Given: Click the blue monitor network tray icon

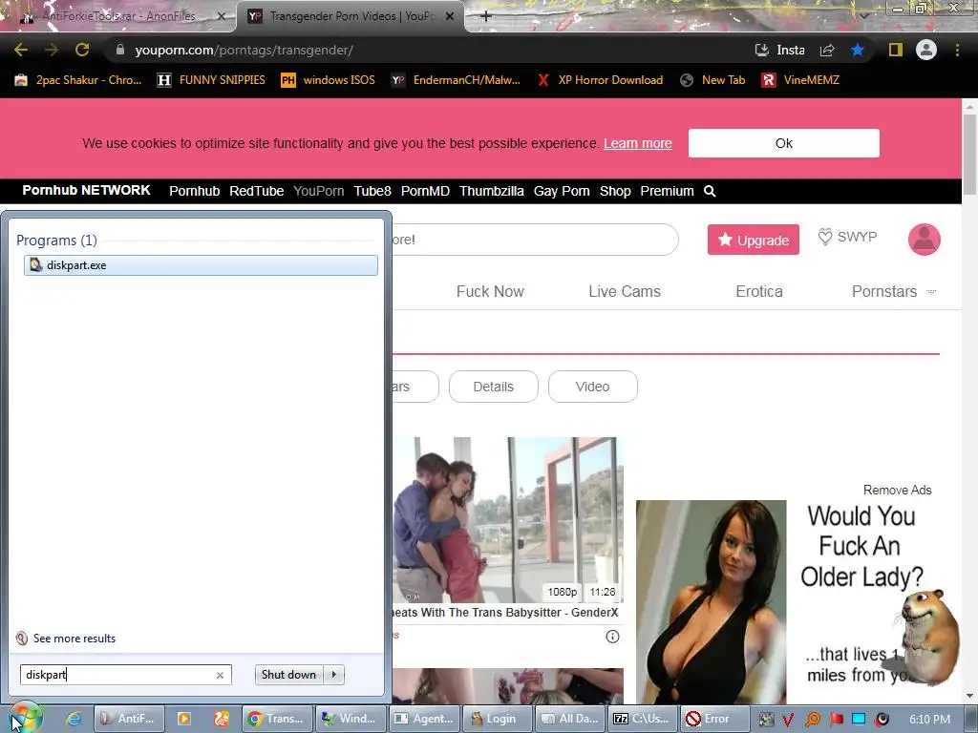Looking at the screenshot, I should click(859, 720).
